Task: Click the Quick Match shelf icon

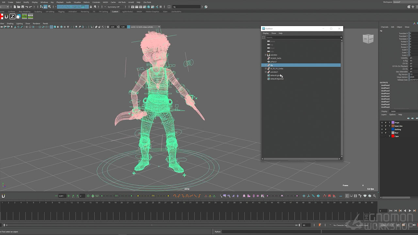Action: pyautogui.click(x=30, y=16)
